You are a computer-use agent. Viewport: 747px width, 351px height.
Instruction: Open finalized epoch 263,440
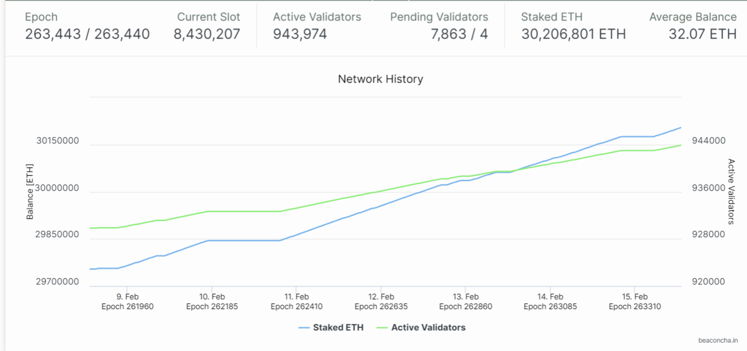click(x=122, y=34)
